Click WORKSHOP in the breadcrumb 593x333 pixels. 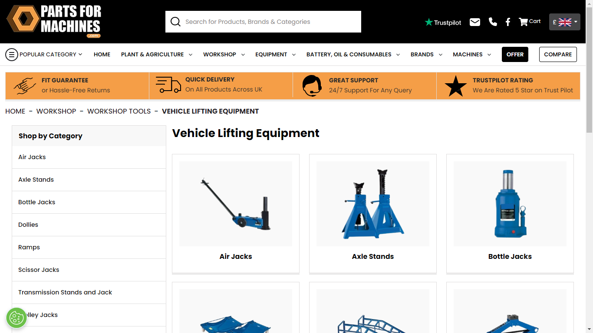coord(56,111)
